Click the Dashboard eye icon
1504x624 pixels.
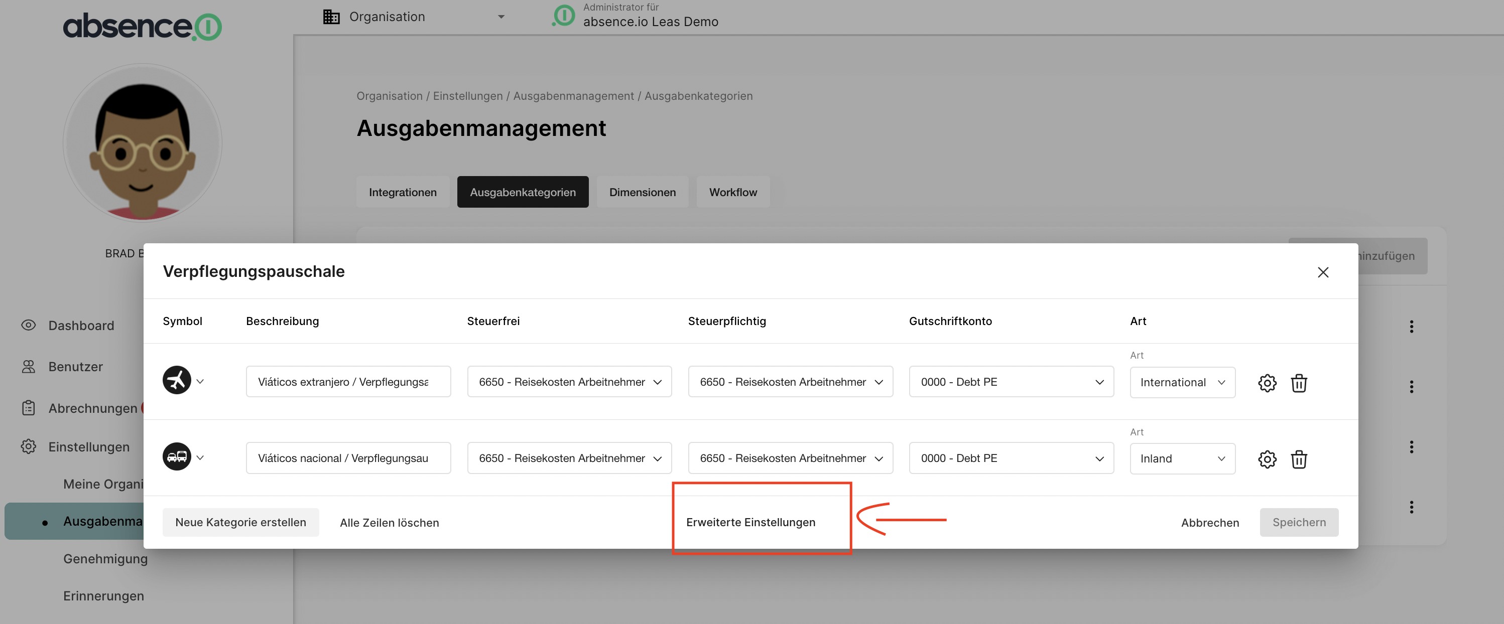point(29,325)
